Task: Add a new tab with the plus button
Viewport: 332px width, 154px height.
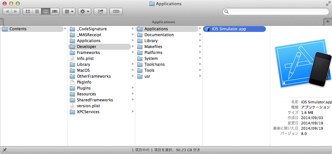Action: pyautogui.click(x=328, y=22)
